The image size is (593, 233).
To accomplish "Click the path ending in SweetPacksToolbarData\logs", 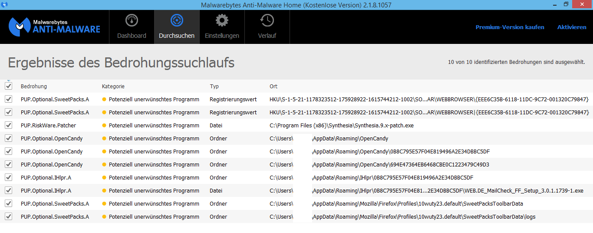I will 402,217.
